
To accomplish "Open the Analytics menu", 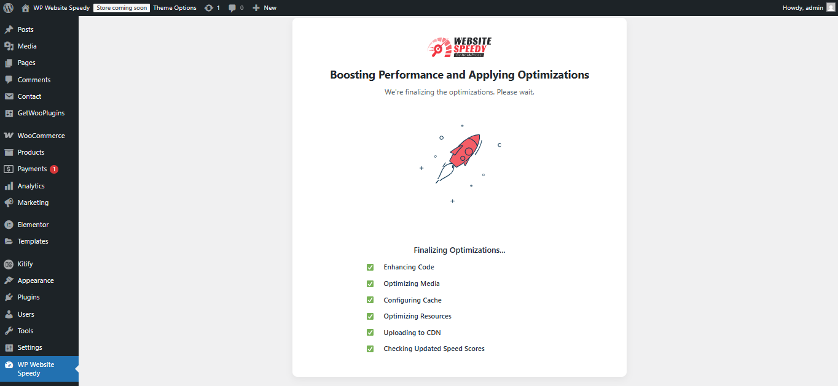I will pos(39,186).
